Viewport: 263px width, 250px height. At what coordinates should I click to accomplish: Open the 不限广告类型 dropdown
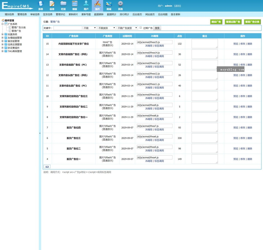pyautogui.click(x=127, y=28)
